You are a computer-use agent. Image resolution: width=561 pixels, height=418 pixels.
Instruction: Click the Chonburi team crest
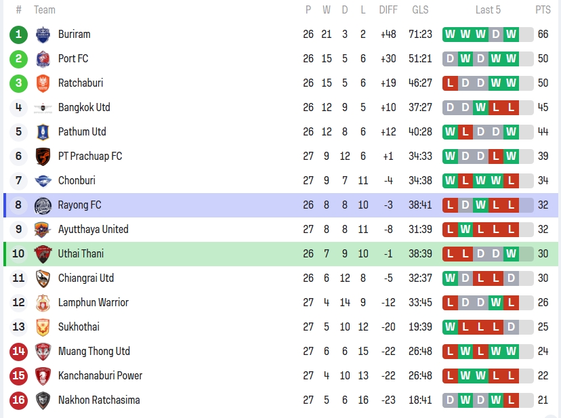[x=43, y=181]
